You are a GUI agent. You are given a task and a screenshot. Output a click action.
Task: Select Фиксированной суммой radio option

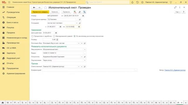click(x=54, y=36)
